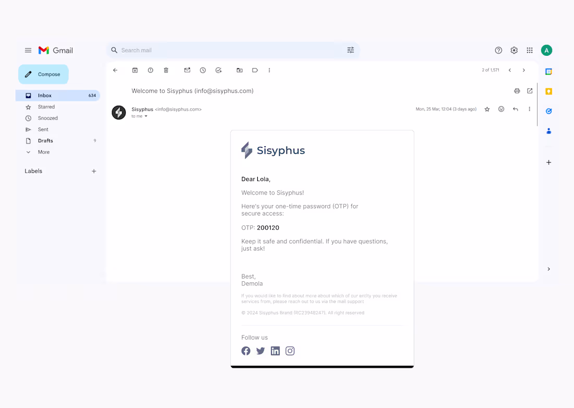Collapse the main menu with hamburger icon
Screen dimensions: 574x408
[28, 50]
